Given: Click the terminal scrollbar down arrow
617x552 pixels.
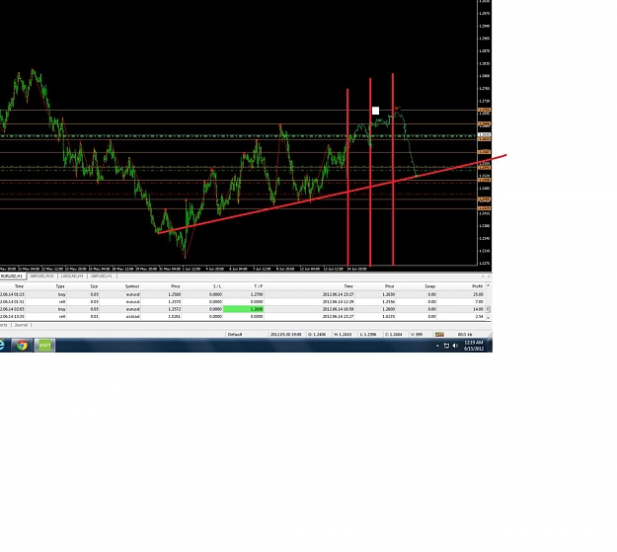Looking at the screenshot, I should [488, 317].
